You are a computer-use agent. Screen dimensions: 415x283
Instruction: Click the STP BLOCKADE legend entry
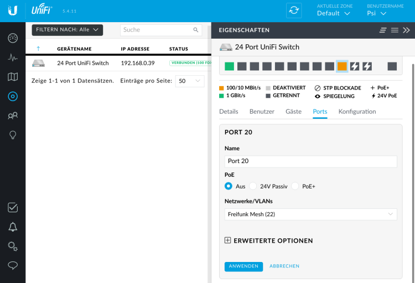338,88
